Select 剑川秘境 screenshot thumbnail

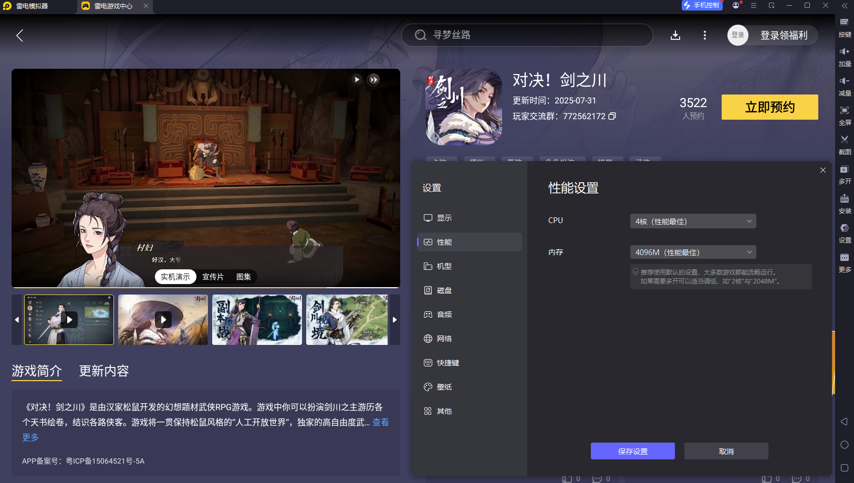click(347, 320)
